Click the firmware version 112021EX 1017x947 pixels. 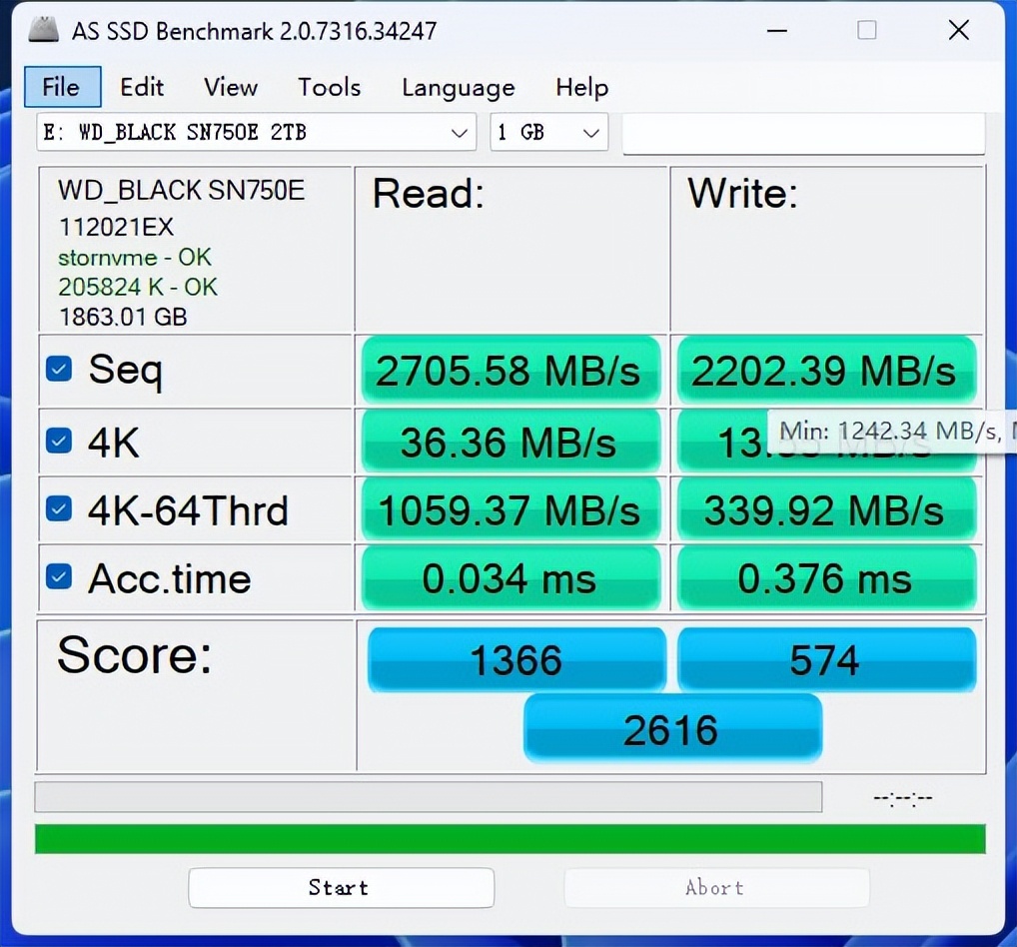116,227
